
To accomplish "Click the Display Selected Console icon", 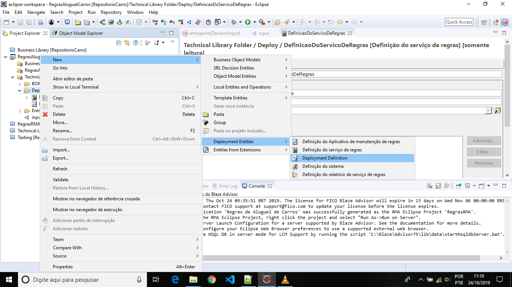I will [467, 186].
